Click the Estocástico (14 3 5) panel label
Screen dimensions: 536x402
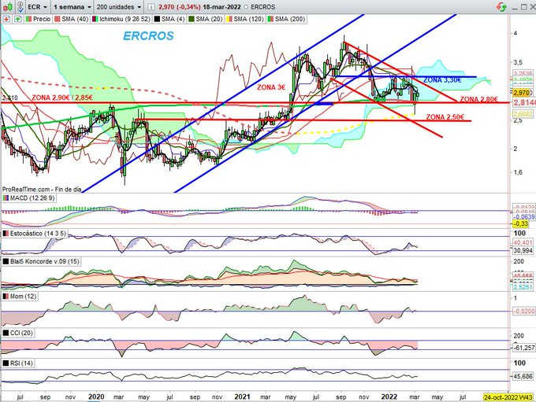tap(38, 234)
